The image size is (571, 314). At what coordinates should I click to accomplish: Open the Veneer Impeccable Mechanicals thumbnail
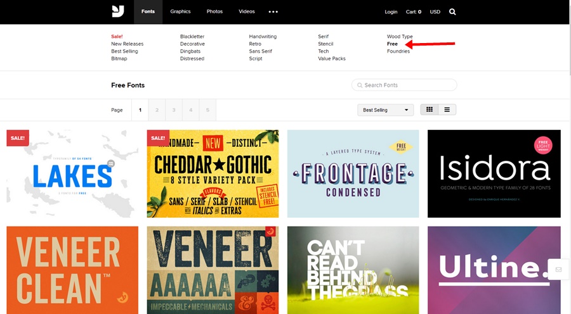(213, 270)
